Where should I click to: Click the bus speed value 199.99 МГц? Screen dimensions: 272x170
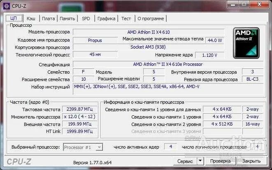79,124
